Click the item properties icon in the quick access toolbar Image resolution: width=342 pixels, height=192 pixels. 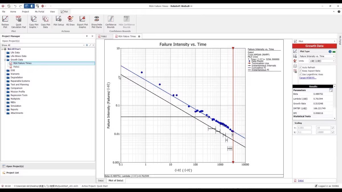pos(37,6)
